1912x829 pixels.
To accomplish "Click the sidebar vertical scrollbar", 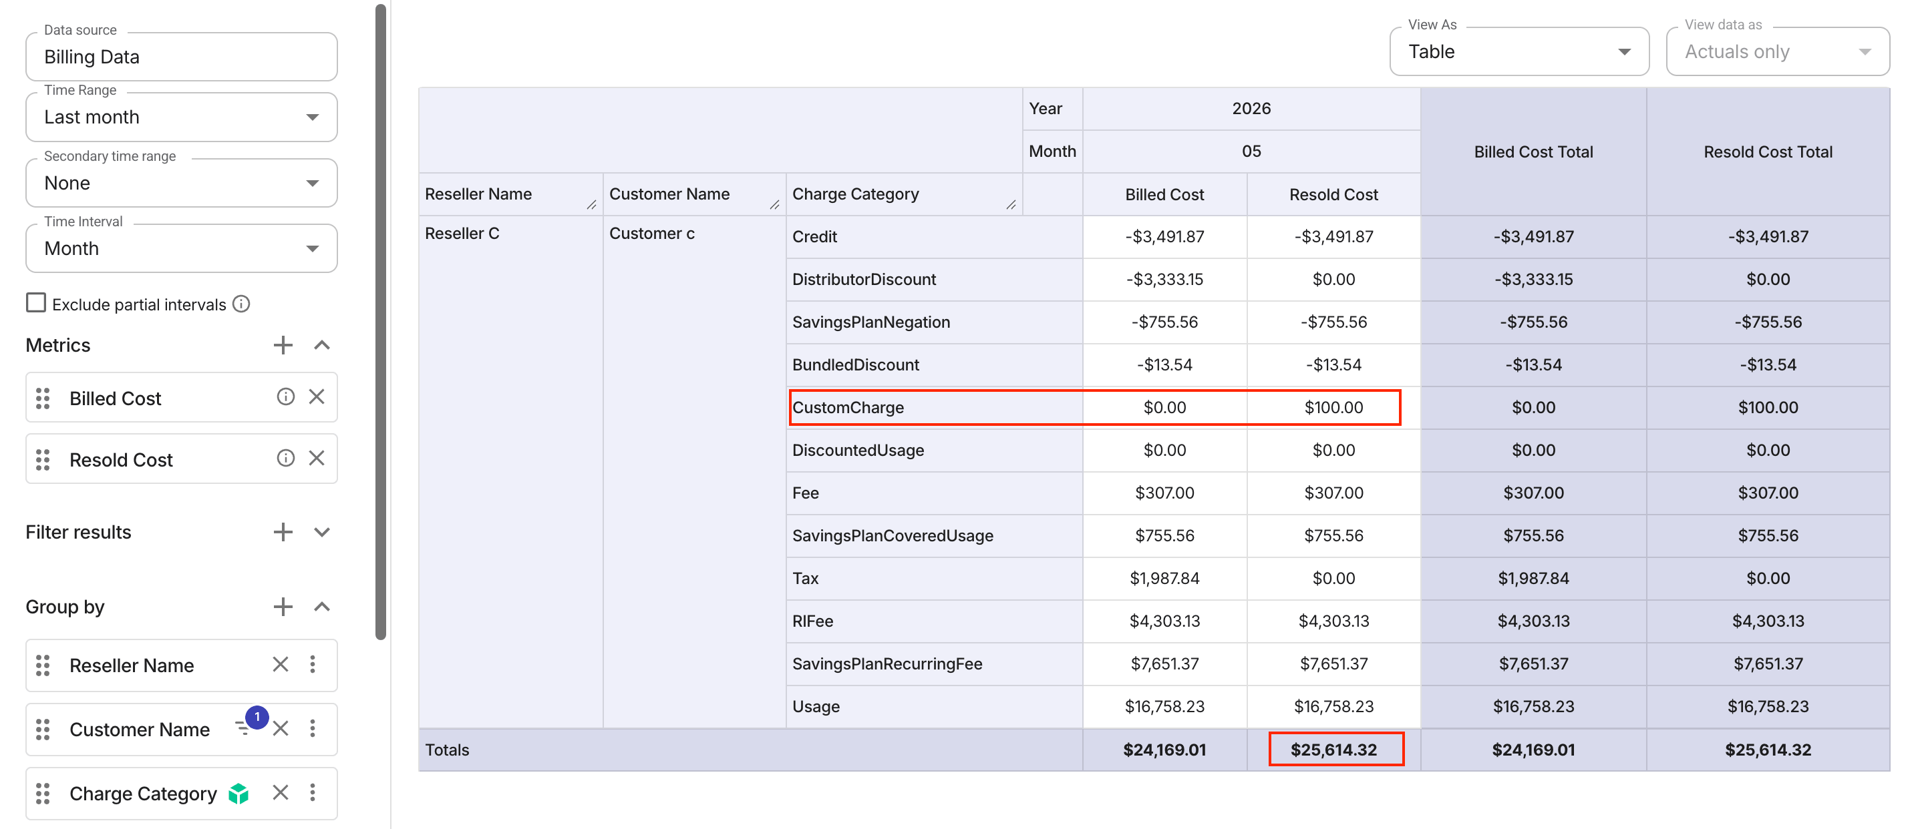I will (x=381, y=322).
